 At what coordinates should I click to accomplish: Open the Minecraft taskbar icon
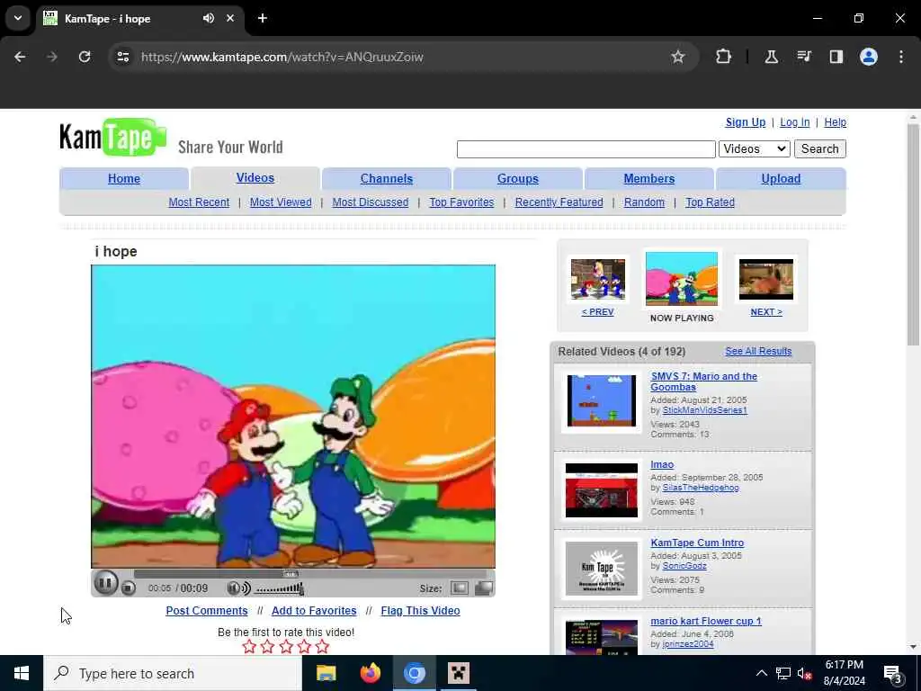click(458, 673)
